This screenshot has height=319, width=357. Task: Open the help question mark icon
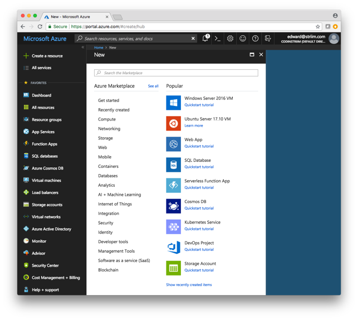[255, 38]
